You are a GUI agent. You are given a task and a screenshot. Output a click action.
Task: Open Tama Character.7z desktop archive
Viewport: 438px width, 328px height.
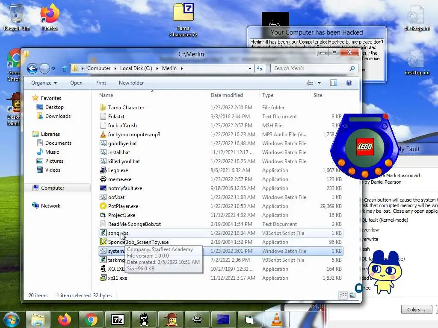(183, 20)
